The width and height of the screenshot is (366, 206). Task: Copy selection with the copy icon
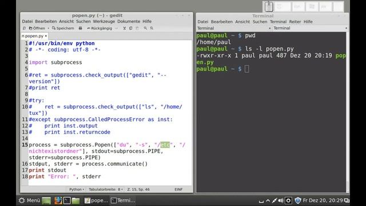pos(131,28)
